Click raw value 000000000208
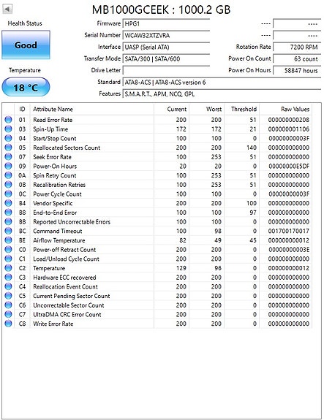The image size is (324, 420). [289, 120]
